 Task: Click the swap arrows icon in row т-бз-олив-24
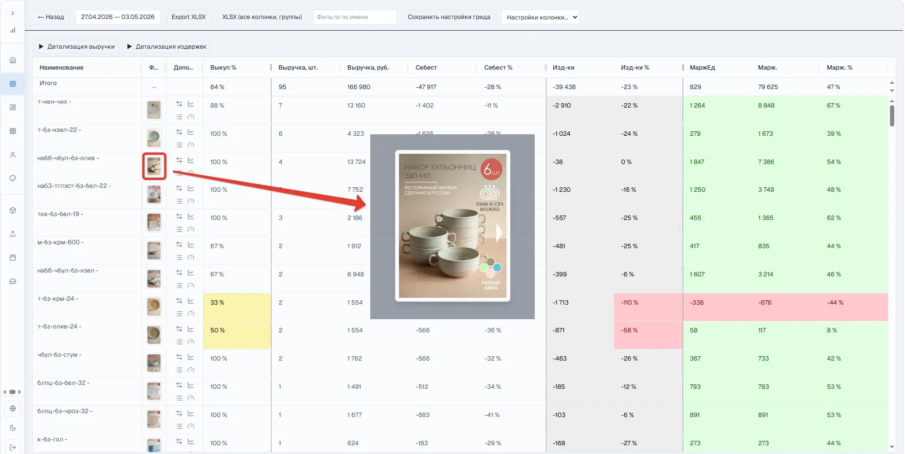[179, 328]
